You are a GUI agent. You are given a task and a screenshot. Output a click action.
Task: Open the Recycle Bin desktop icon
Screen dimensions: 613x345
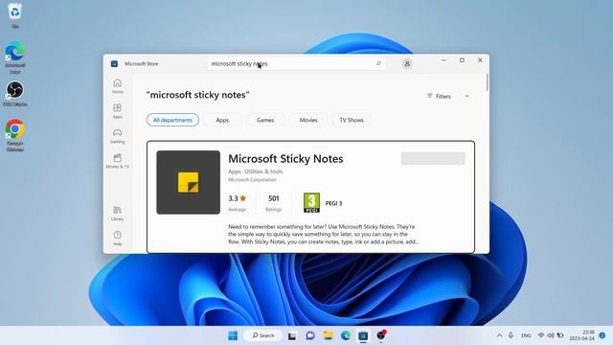15,15
